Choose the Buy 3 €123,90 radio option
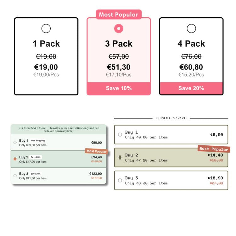Image resolution: width=236 pixels, height=236 pixels. [x=15, y=176]
